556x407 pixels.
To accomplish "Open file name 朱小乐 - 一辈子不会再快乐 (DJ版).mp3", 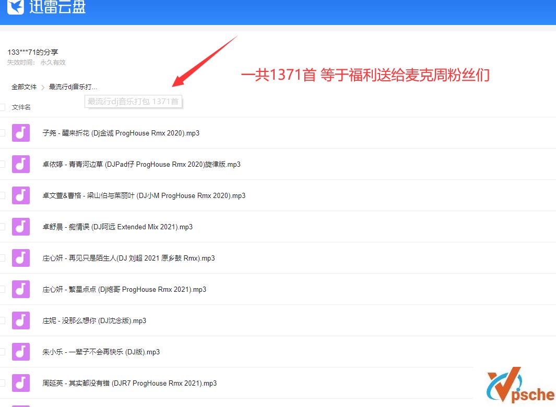I will (101, 352).
